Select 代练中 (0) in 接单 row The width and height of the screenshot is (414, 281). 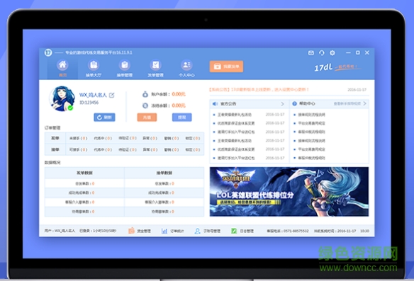[103, 150]
